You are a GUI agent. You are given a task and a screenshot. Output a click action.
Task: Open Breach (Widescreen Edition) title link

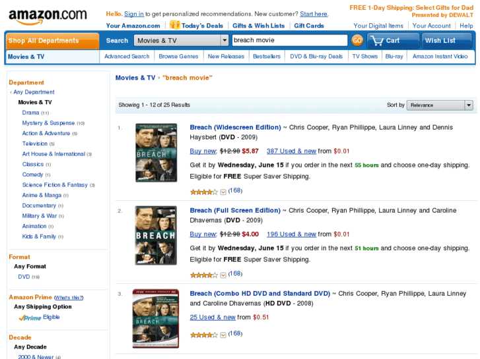[236, 127]
